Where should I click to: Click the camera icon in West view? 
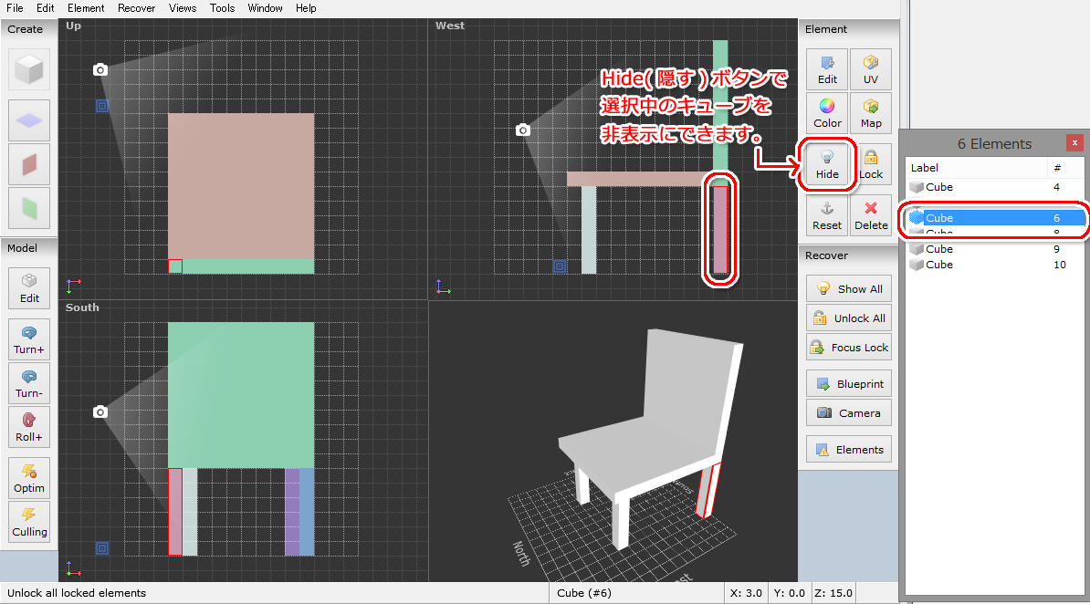(523, 130)
